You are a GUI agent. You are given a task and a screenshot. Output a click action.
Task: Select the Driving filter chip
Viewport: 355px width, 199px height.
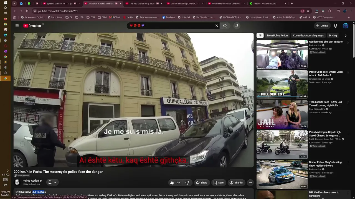pyautogui.click(x=333, y=35)
